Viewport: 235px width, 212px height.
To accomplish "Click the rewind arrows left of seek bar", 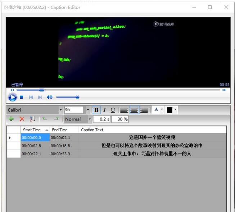I will 12,90.
